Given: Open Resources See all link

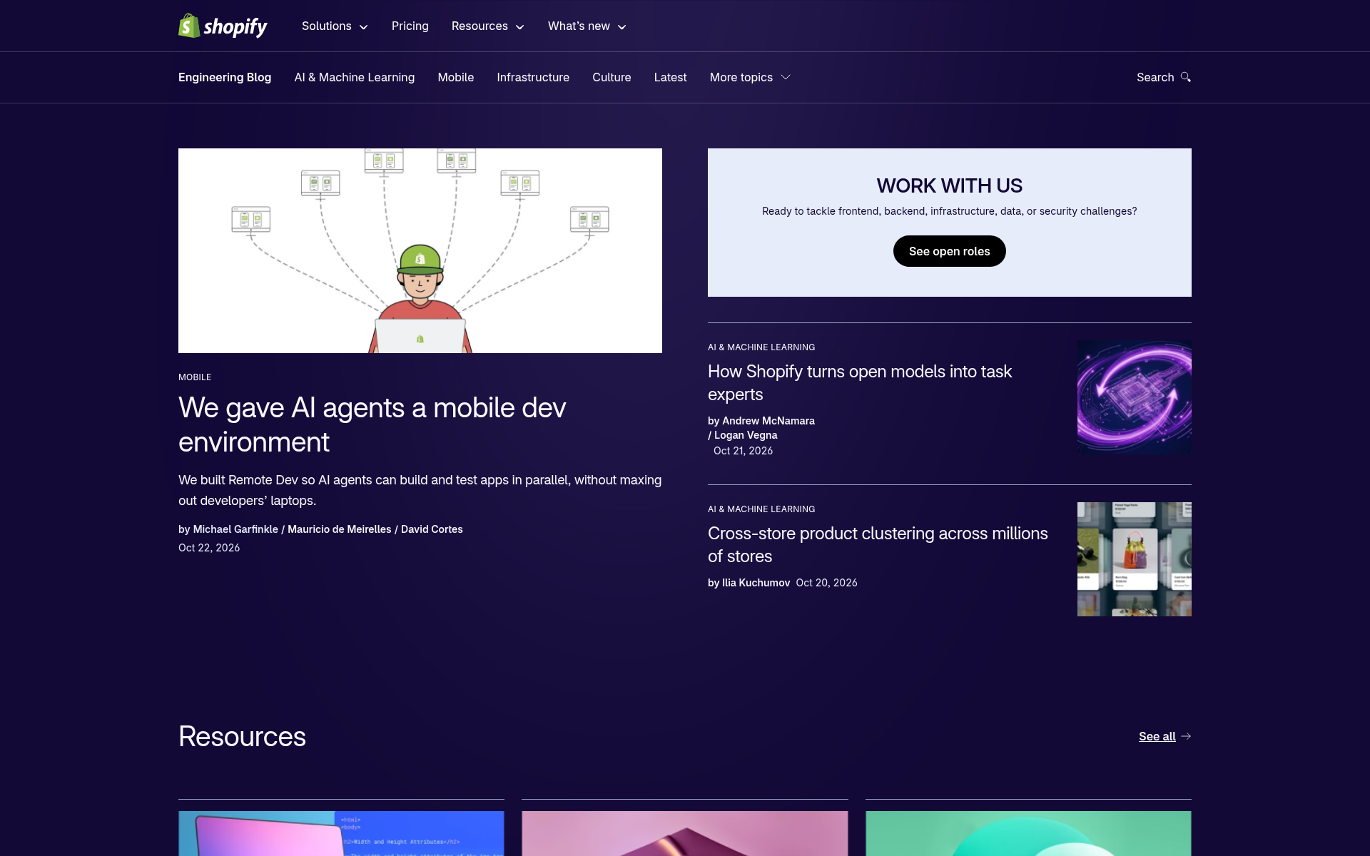Looking at the screenshot, I should [x=1157, y=736].
